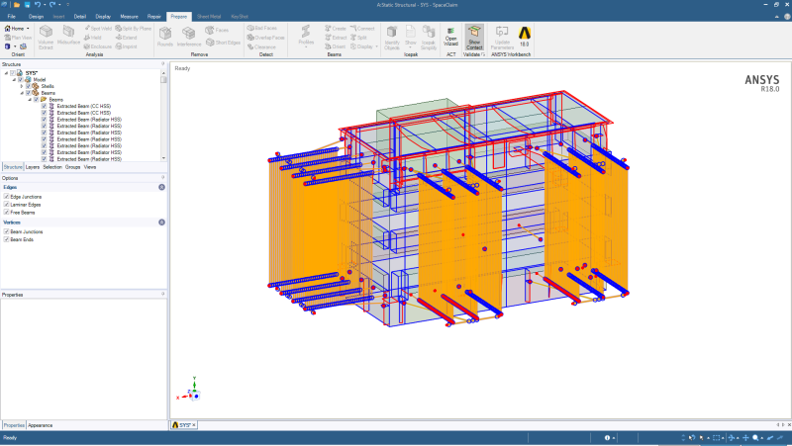Screen dimensions: 792x446
Task: Switch to the Appearance tab
Action: 41,425
